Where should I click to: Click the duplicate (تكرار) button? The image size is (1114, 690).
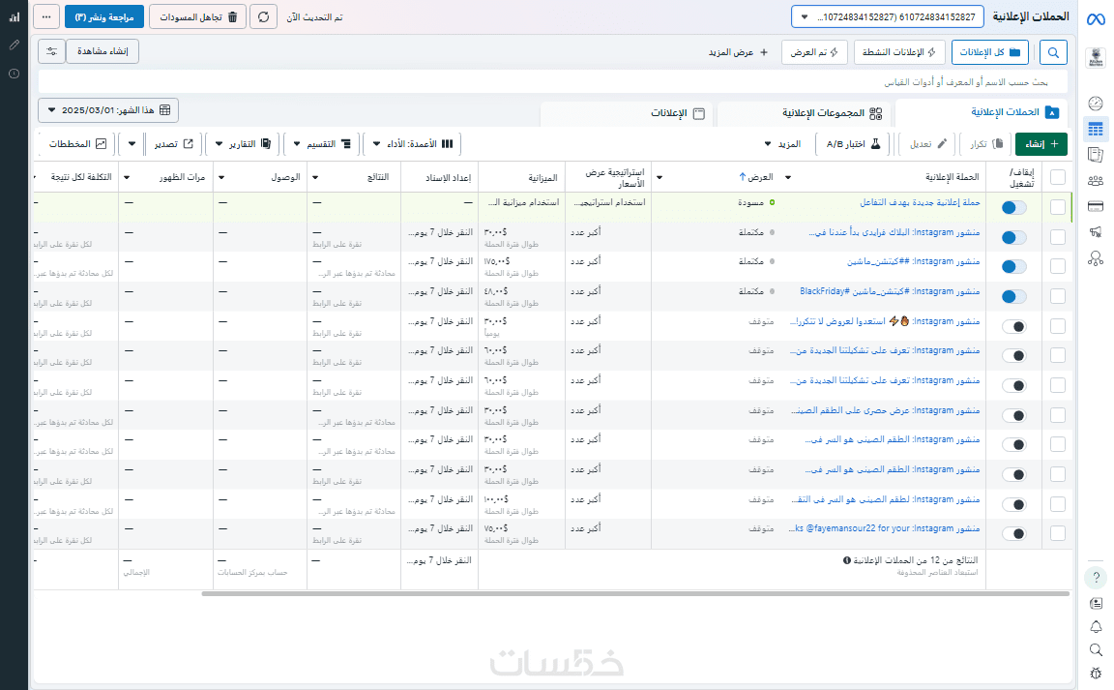986,143
